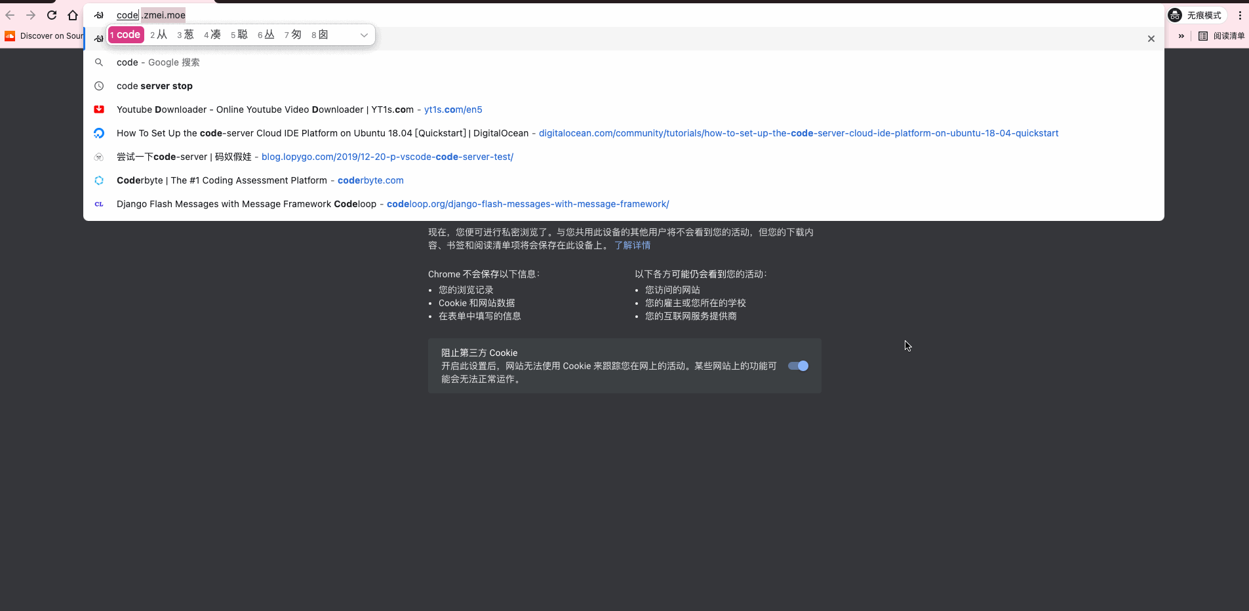Click the Coderbyte favicon
1249x611 pixels.
coord(99,180)
